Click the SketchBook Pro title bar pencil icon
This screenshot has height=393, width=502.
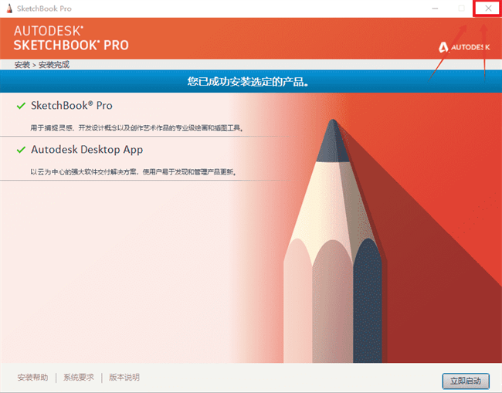[x=9, y=8]
